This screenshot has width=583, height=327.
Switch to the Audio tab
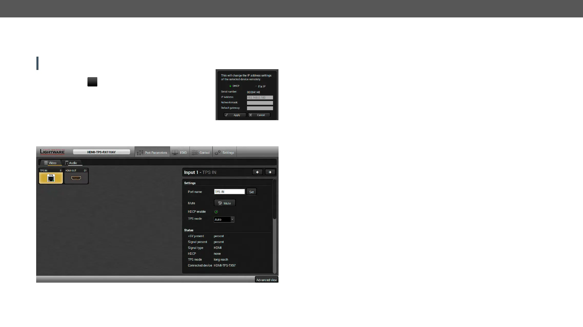pyautogui.click(x=71, y=163)
